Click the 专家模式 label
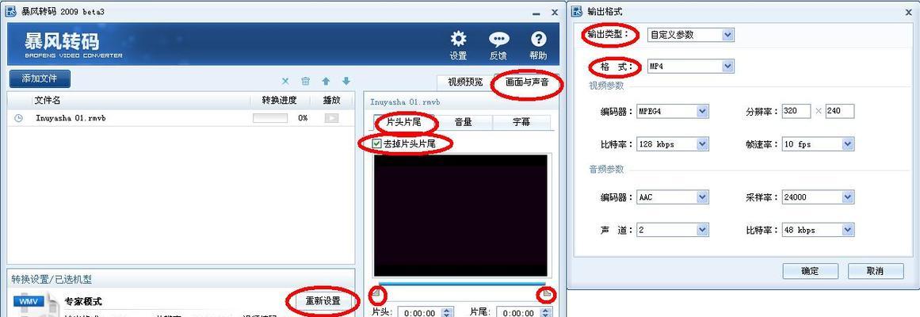The width and height of the screenshot is (920, 317). [x=82, y=301]
